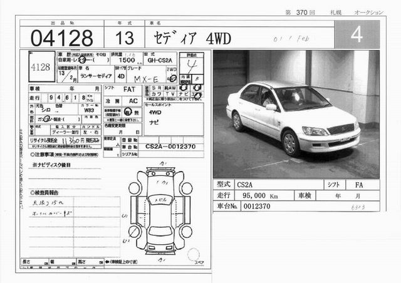This screenshot has width=401, height=283.
Task: Click the スペア spare tire label
Action: [199, 262]
